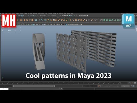Toggle snap to view planes
137x103 pixels.
[36, 15]
